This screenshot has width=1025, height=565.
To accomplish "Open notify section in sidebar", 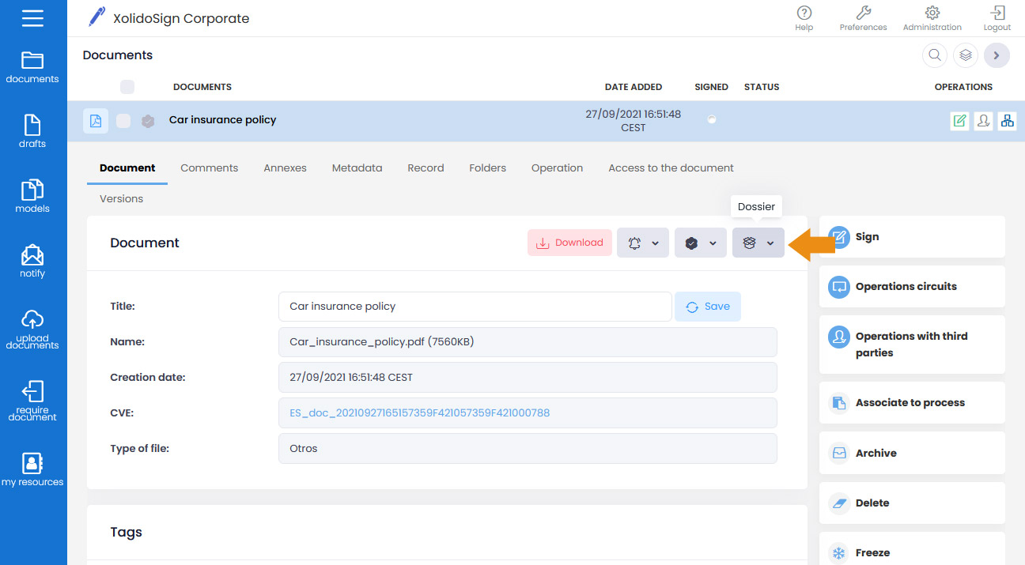I will pos(32,262).
